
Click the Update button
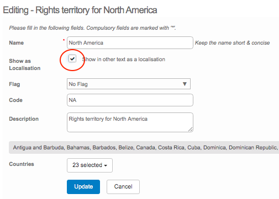coord(83,187)
